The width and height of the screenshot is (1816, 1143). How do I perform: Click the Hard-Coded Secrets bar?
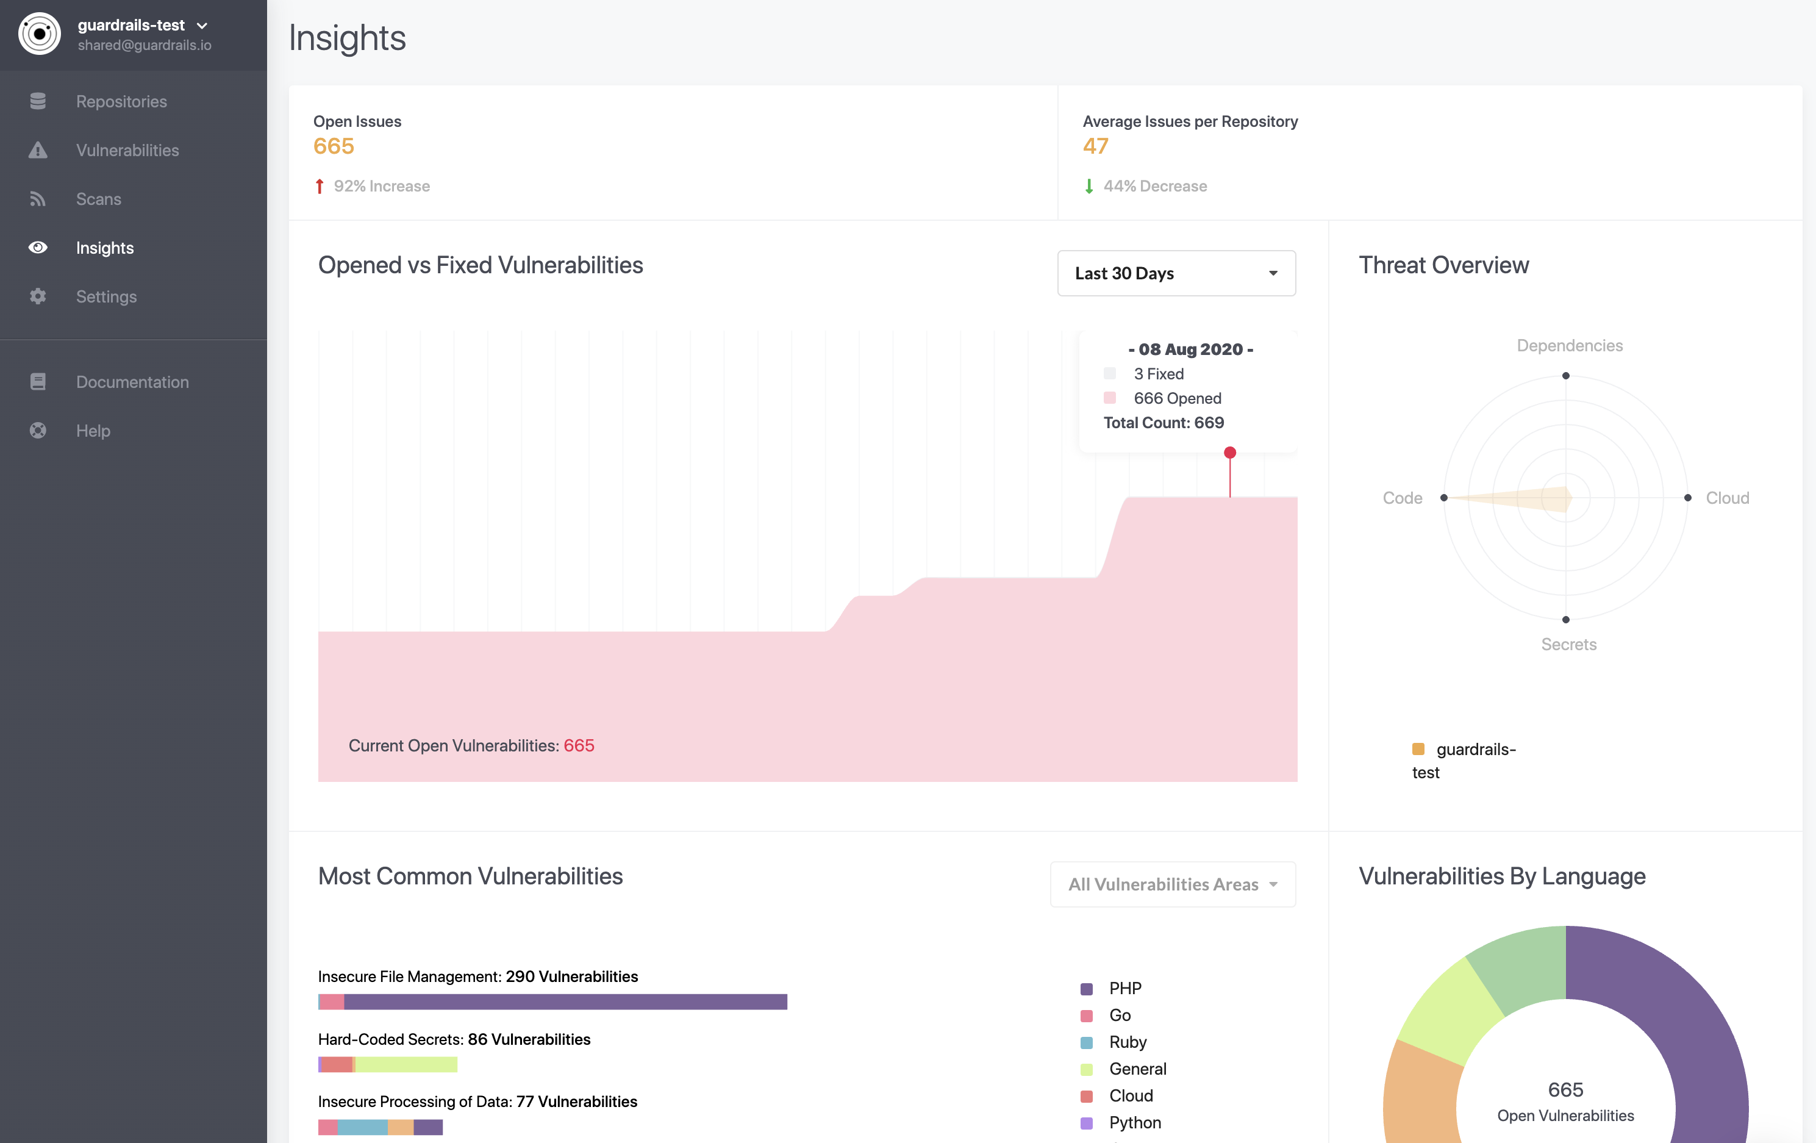tap(388, 1064)
